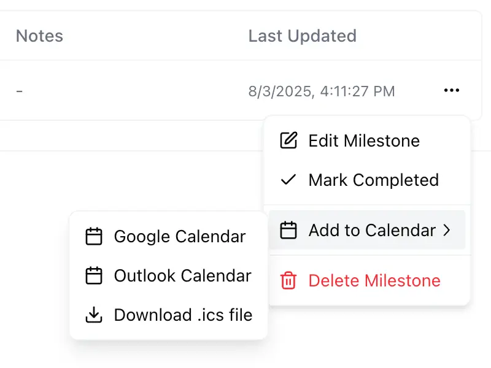
Task: Click the Last Updated column header
Action: coord(303,36)
